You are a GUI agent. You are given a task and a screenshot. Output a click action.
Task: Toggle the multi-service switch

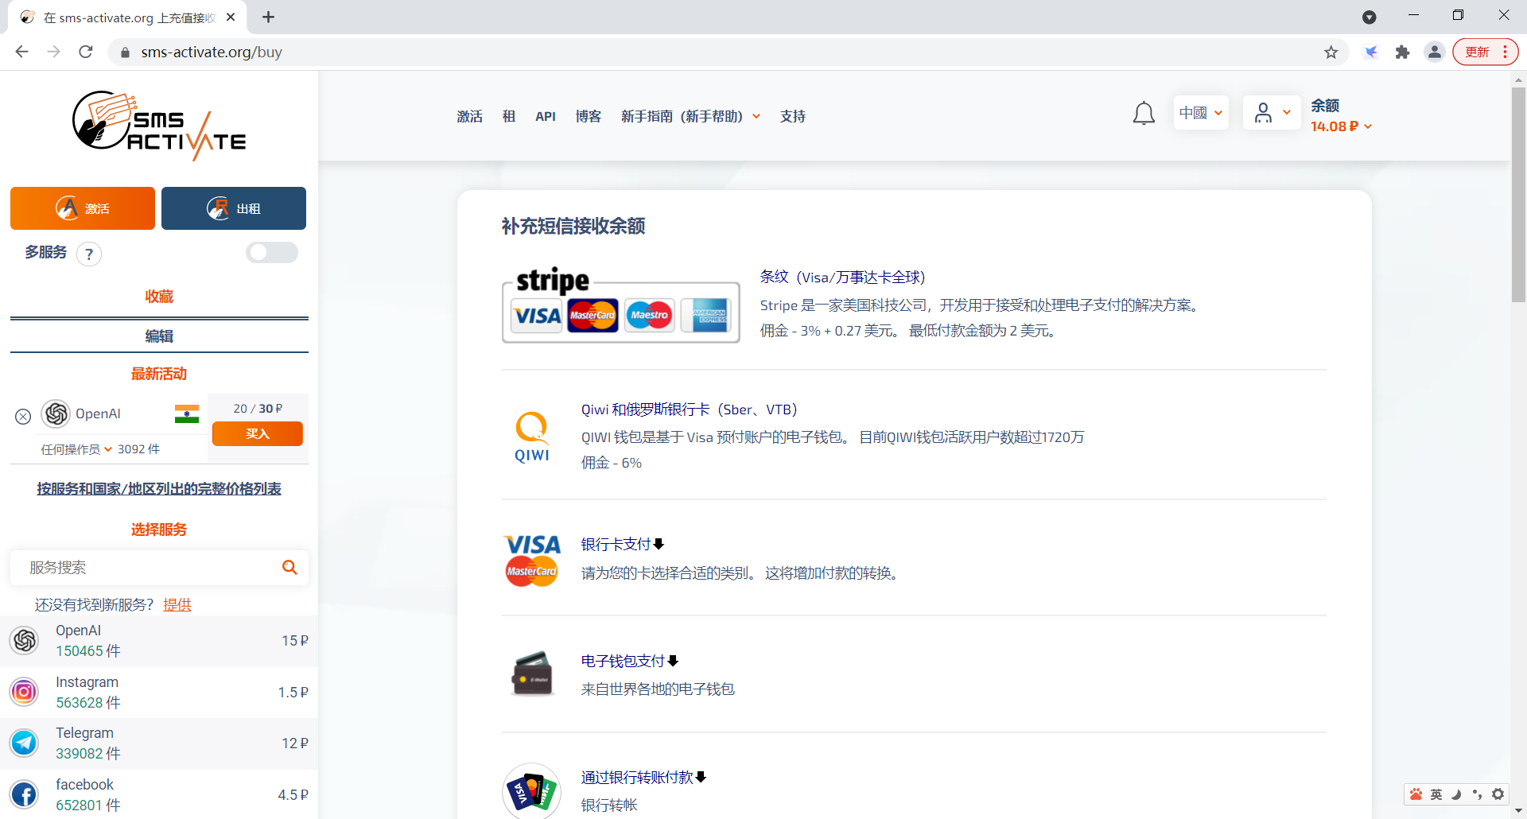point(271,253)
